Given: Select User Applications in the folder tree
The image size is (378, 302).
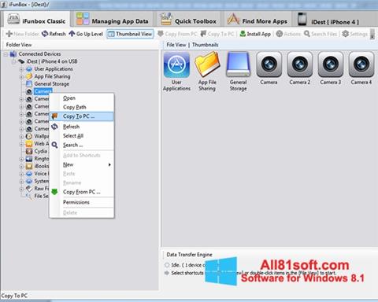Looking at the screenshot, I should pos(54,69).
